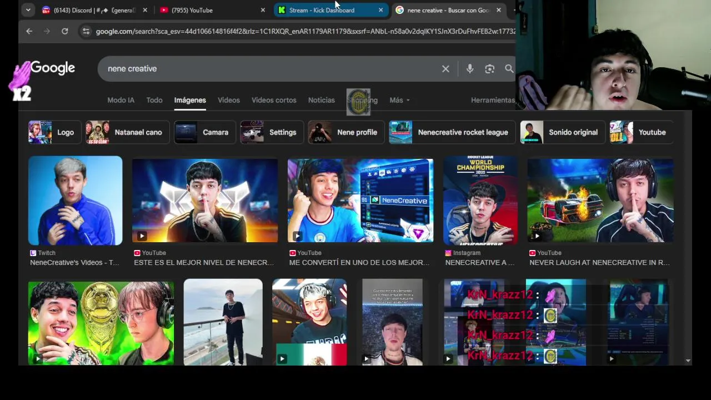Open the Twitch NeneCreative's Videos thumbnail
Viewport: 711px width, 400px height.
click(76, 201)
